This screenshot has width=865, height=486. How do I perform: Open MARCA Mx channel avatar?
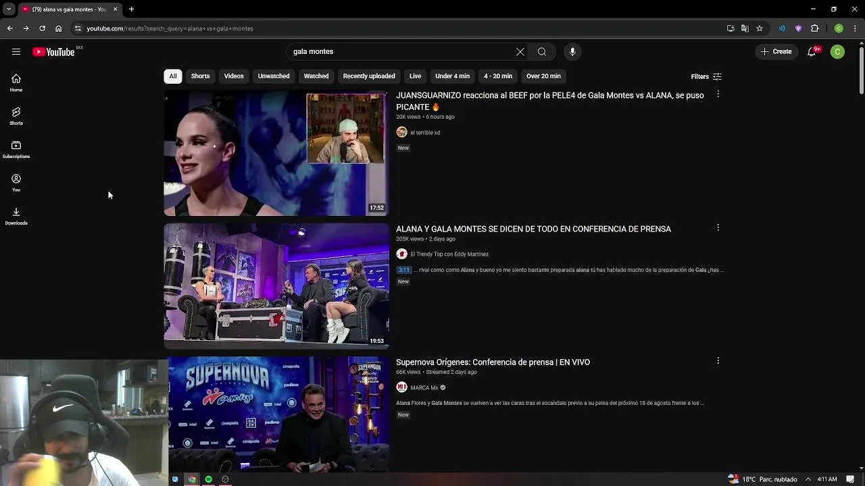pyautogui.click(x=401, y=387)
